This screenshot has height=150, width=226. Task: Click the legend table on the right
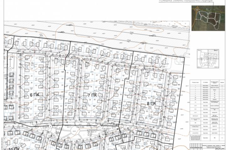tap(207, 110)
